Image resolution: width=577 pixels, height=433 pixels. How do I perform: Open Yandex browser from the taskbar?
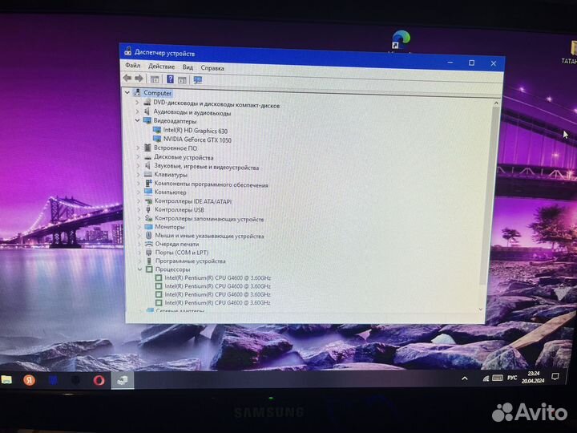[x=29, y=380]
